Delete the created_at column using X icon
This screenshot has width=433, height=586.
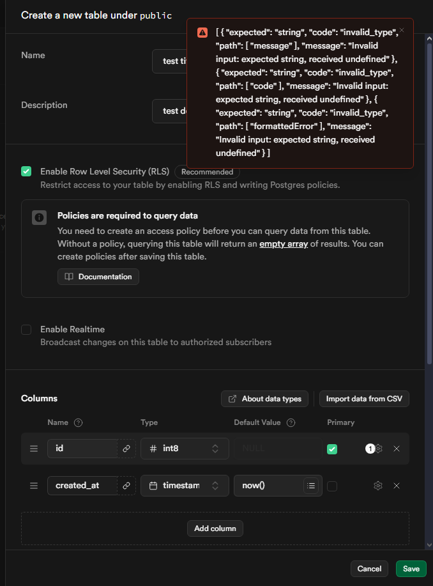[397, 486]
